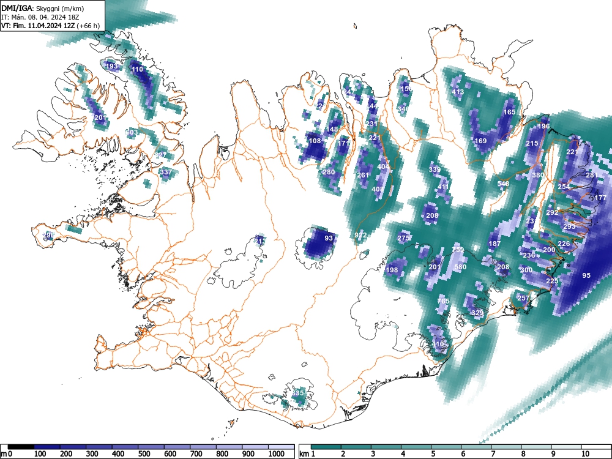Click the lightest swatch between 9 and 10 km
This screenshot has height=459, width=612.
(x=566, y=447)
